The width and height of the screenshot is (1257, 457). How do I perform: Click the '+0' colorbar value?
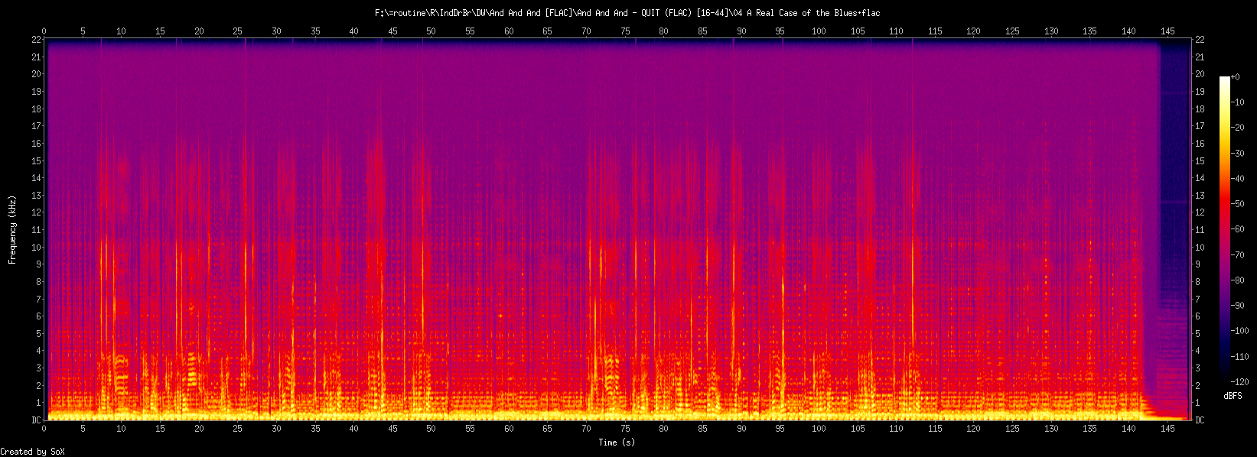click(x=1235, y=77)
